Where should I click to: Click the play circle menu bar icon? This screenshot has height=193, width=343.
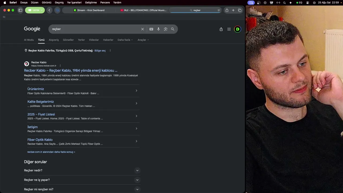point(265,3)
